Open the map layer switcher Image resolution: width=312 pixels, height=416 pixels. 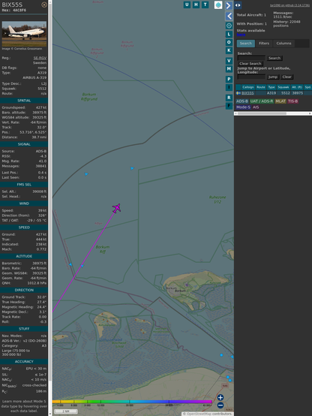pos(218,5)
